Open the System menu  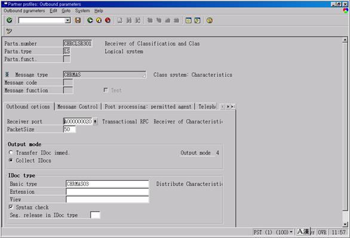82,11
